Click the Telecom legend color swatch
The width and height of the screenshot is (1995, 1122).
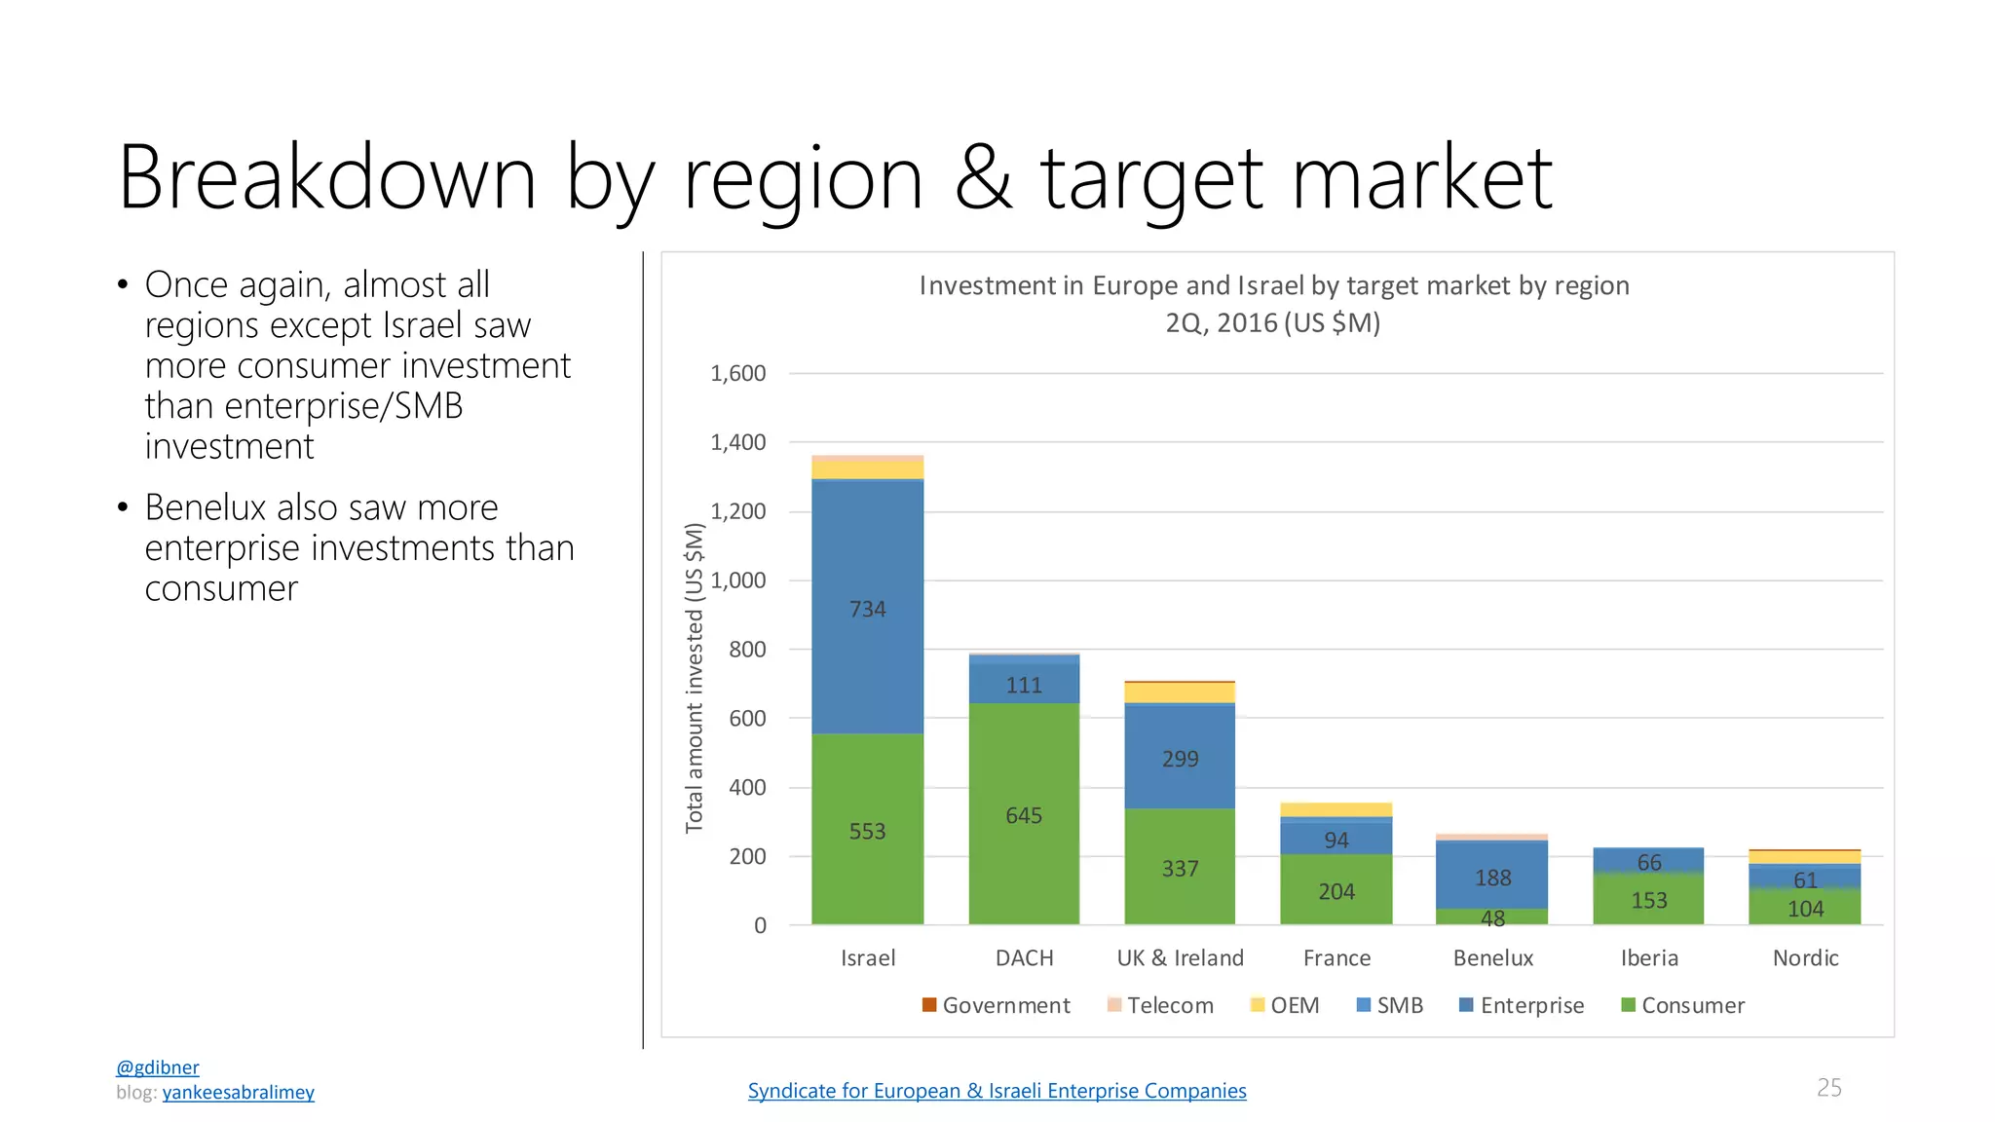pos(1114,1004)
